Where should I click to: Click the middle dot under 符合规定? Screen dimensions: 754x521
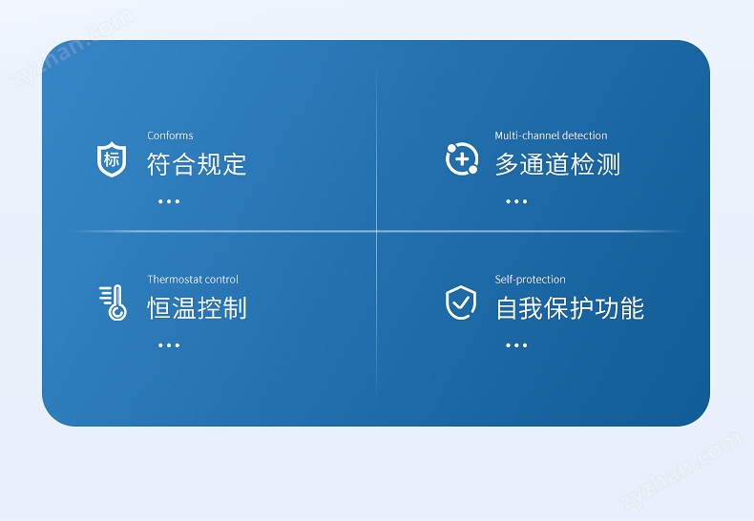[169, 201]
